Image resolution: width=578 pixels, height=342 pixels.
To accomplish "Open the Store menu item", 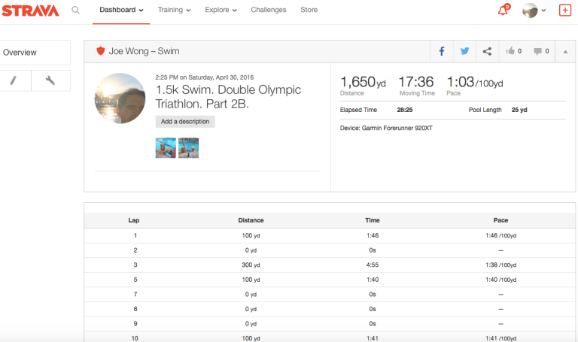I will pos(309,11).
